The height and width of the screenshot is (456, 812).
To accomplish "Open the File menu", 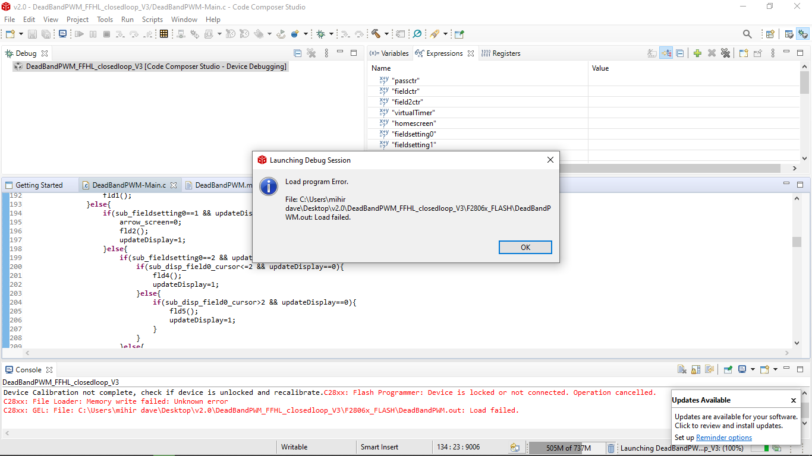I will [x=10, y=20].
